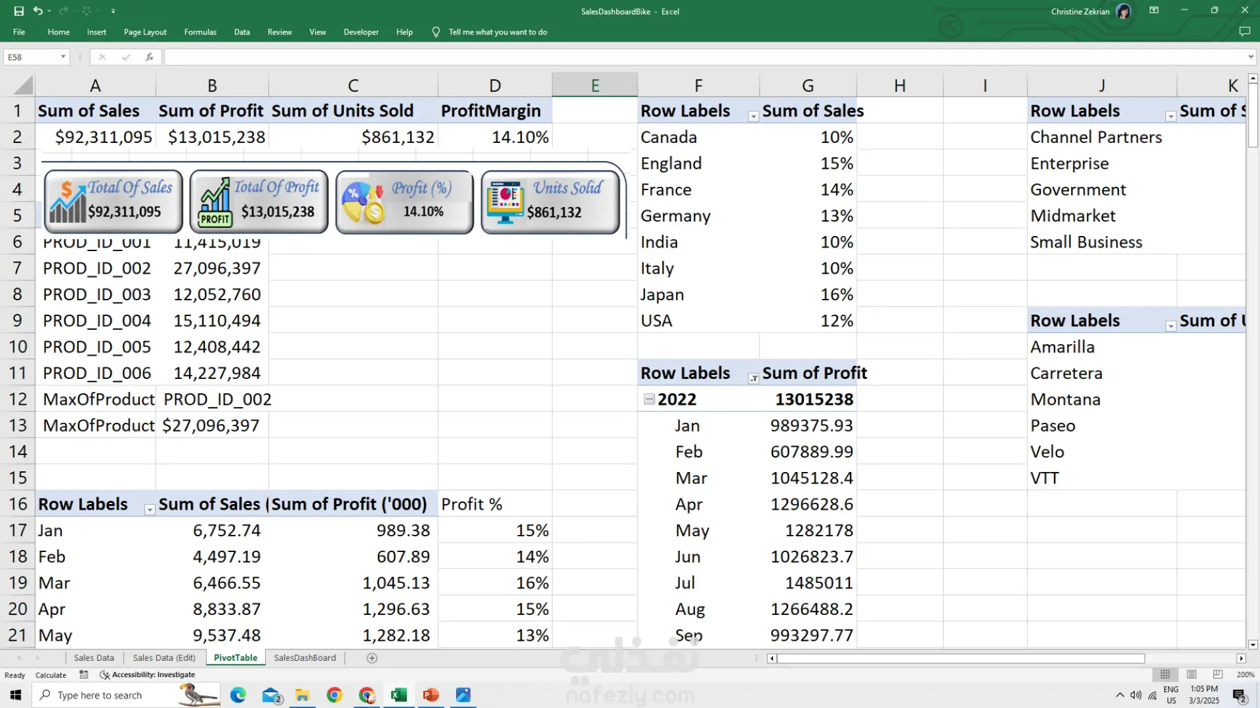Click Accessibility: Investigate in status bar

[148, 675]
